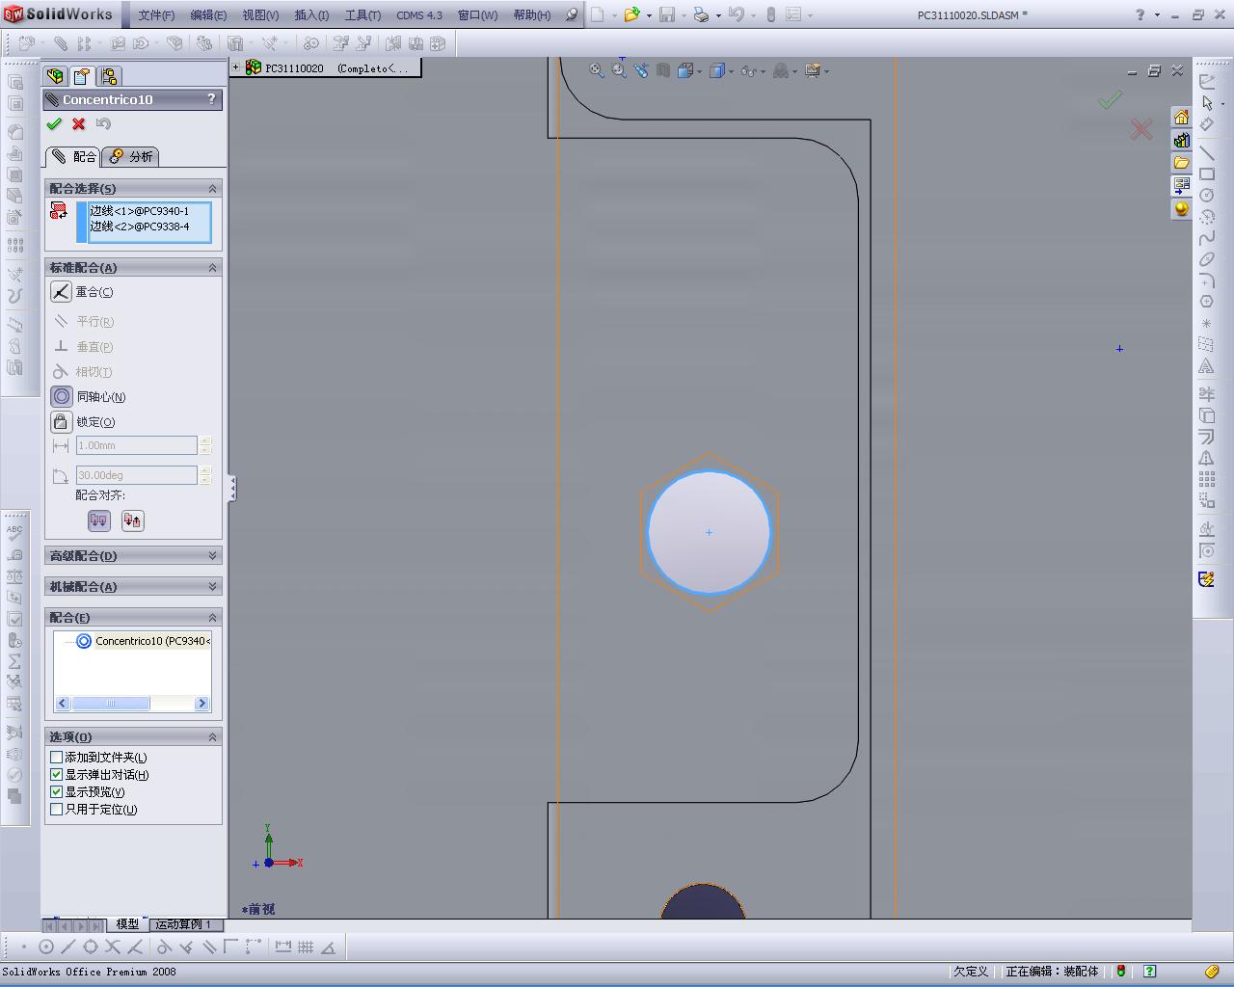This screenshot has width=1234, height=987.
Task: Collapse the 配合(E) section
Action: [x=213, y=617]
